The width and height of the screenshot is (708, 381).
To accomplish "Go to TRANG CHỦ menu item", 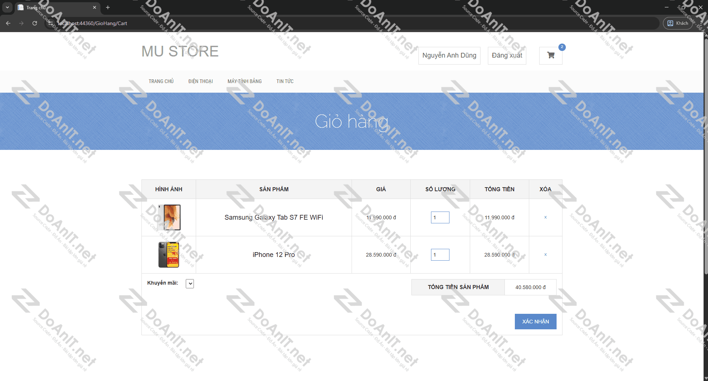I will coord(161,81).
